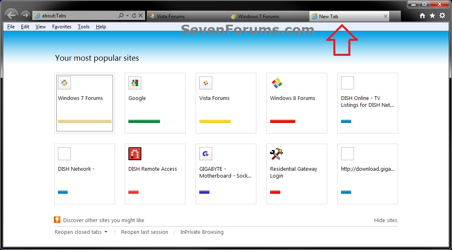The height and width of the screenshot is (250, 452).
Task: Open the Vista Forums tile title
Action: coord(215,98)
